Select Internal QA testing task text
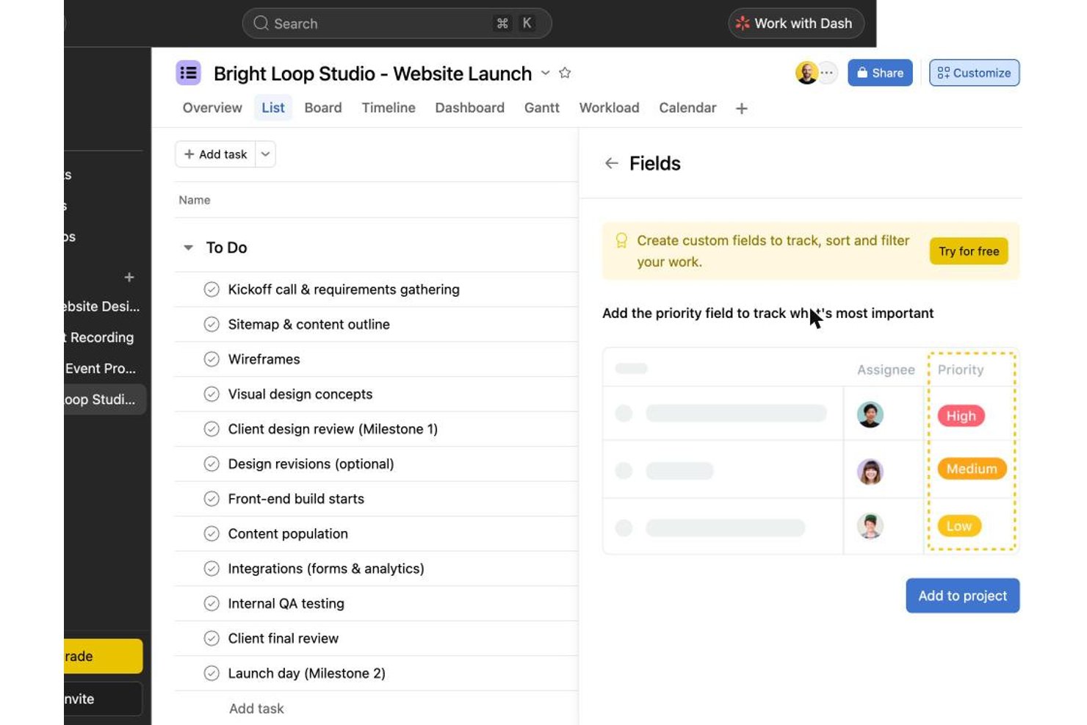 coord(286,603)
